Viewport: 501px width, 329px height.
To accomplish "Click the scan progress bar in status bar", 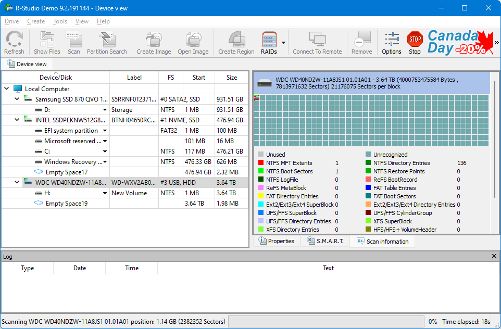I will [326, 321].
